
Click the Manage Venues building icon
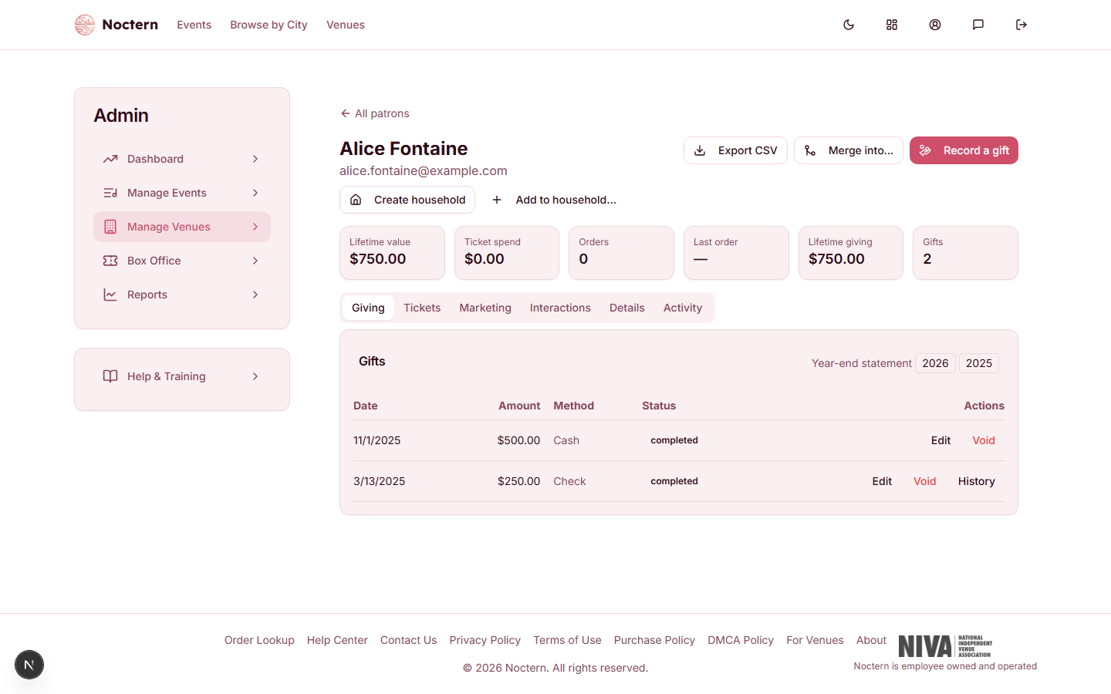110,227
